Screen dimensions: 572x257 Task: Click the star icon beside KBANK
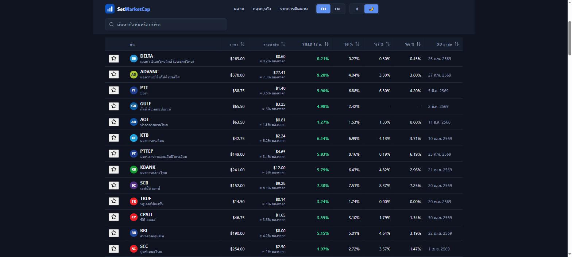pyautogui.click(x=114, y=170)
